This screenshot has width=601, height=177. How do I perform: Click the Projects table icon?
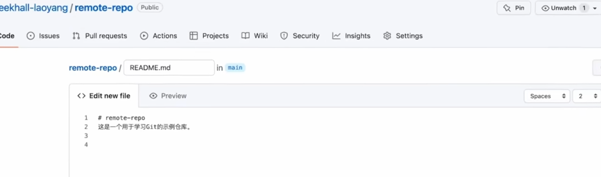tap(193, 36)
